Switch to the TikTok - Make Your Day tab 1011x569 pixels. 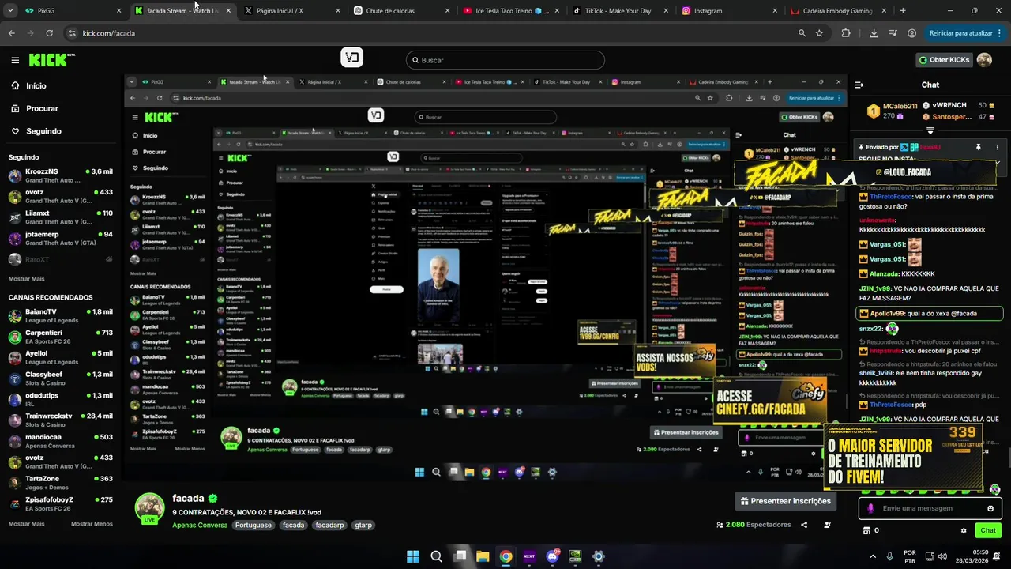(618, 11)
